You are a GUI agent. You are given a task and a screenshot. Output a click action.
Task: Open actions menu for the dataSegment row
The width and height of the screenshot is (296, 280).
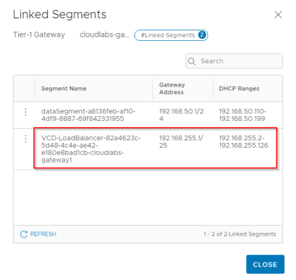pyautogui.click(x=25, y=112)
